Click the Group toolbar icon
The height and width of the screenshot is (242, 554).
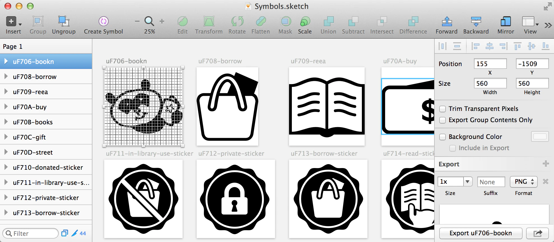(x=38, y=21)
